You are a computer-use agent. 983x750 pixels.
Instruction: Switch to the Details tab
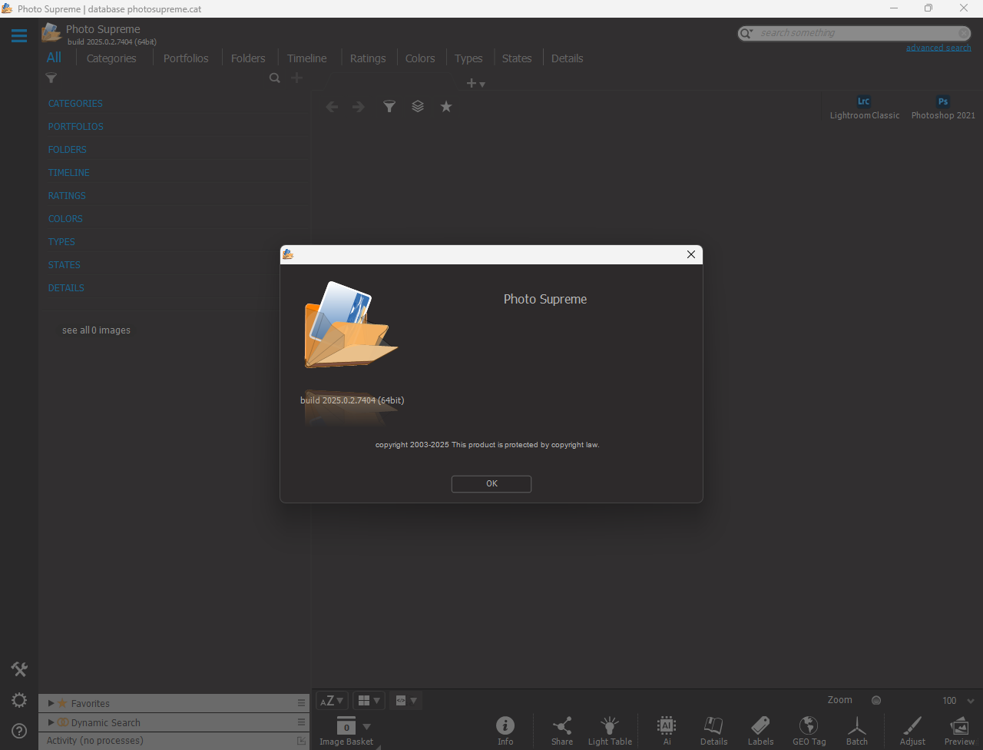click(567, 58)
